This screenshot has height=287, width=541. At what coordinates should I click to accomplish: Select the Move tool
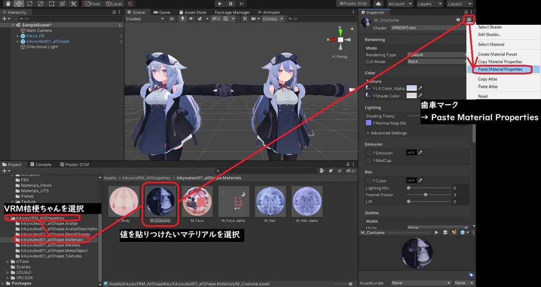click(x=20, y=4)
